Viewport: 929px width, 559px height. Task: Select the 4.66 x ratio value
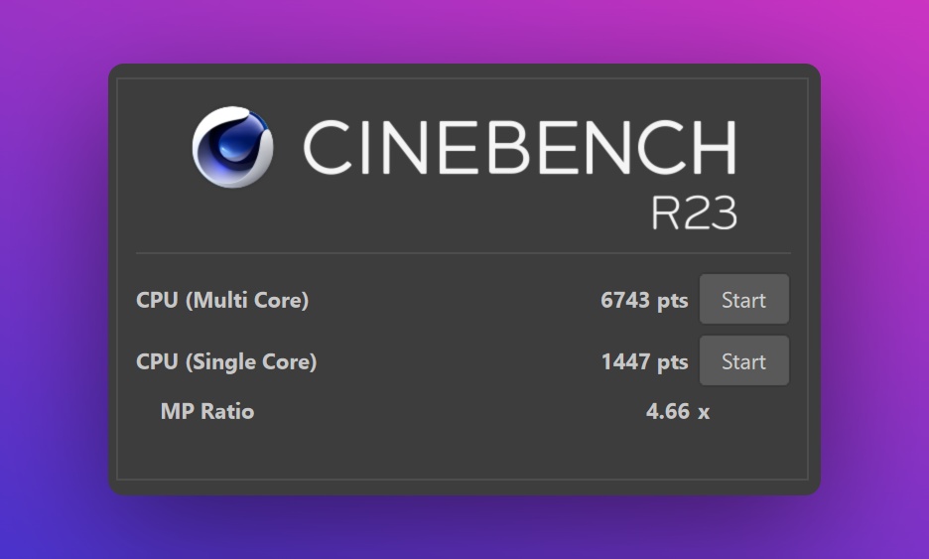coord(677,411)
